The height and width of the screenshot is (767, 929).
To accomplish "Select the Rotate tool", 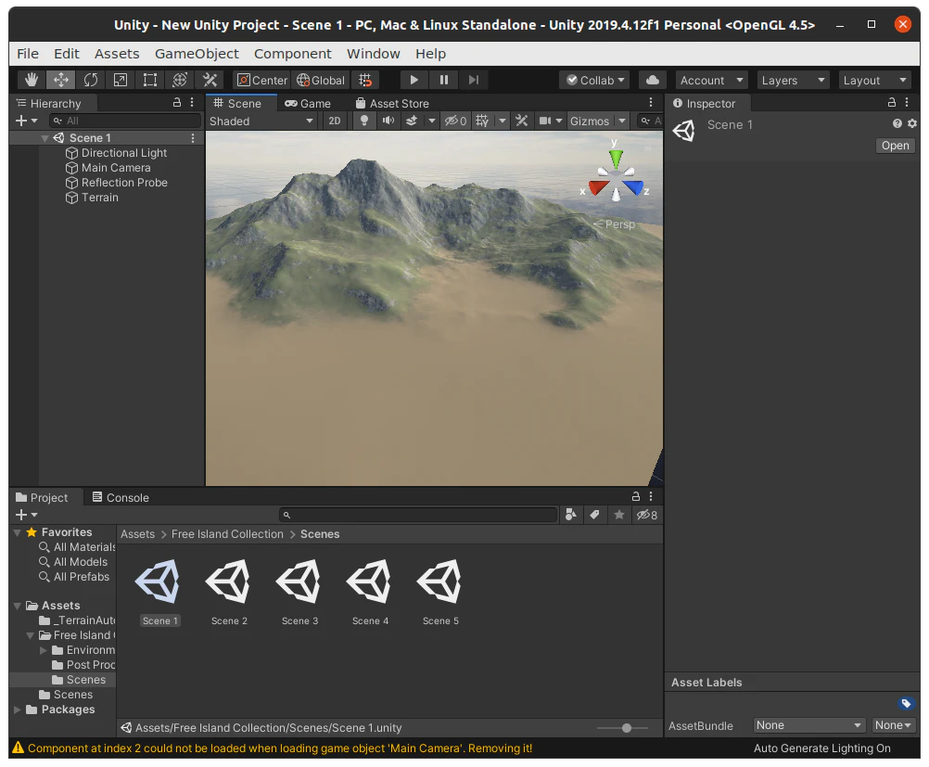I will [x=90, y=81].
